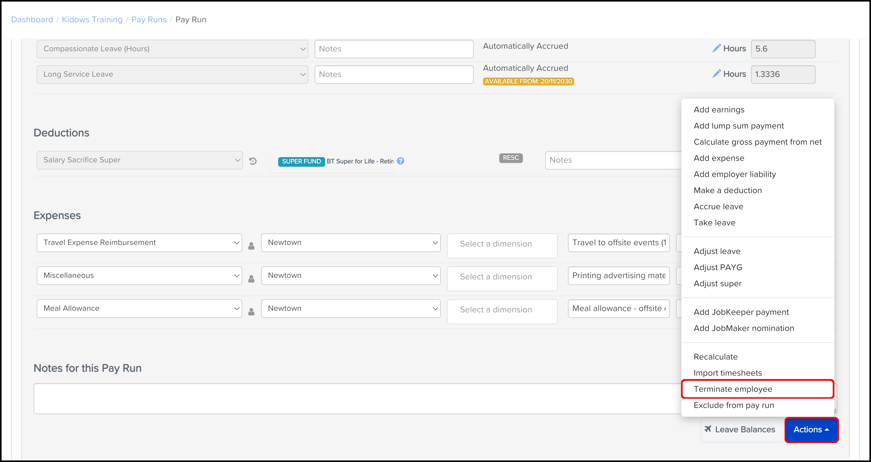Click the blue help question mark icon

coord(400,161)
